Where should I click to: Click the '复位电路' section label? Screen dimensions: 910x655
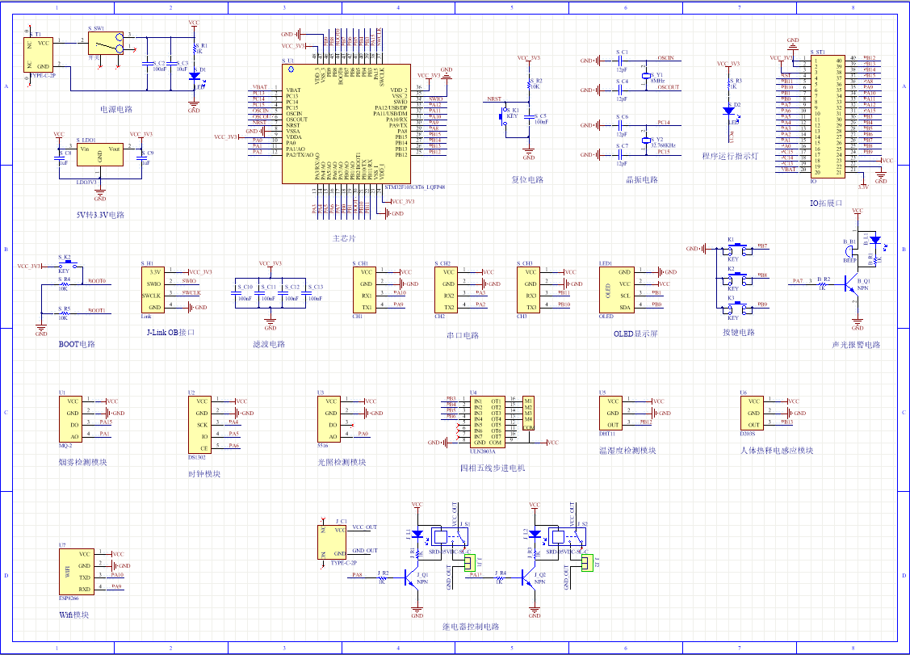(527, 179)
